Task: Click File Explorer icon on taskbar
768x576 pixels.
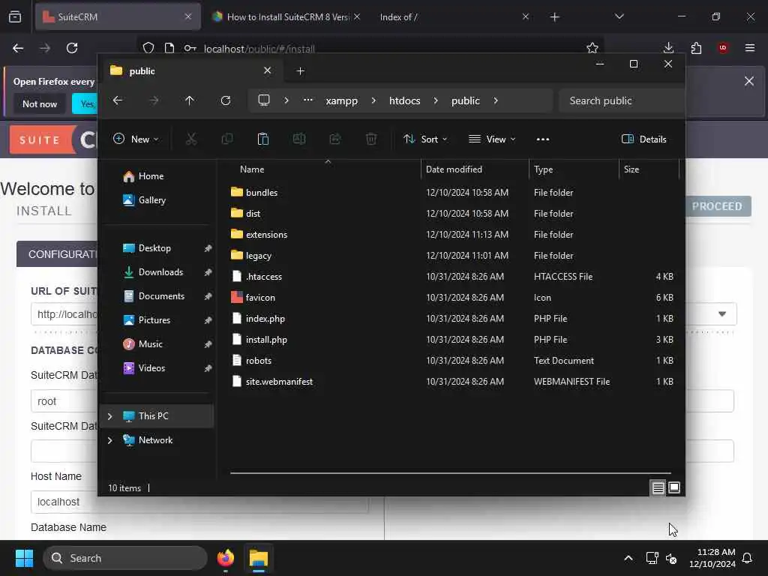Action: pos(259,558)
